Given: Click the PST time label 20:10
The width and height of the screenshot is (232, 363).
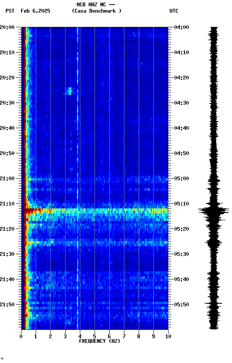Looking at the screenshot, I should pyautogui.click(x=7, y=53).
